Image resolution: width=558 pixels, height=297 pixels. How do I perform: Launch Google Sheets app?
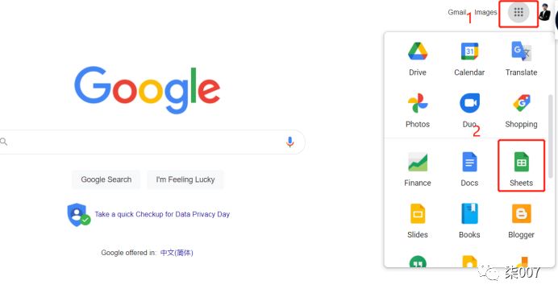click(x=522, y=170)
